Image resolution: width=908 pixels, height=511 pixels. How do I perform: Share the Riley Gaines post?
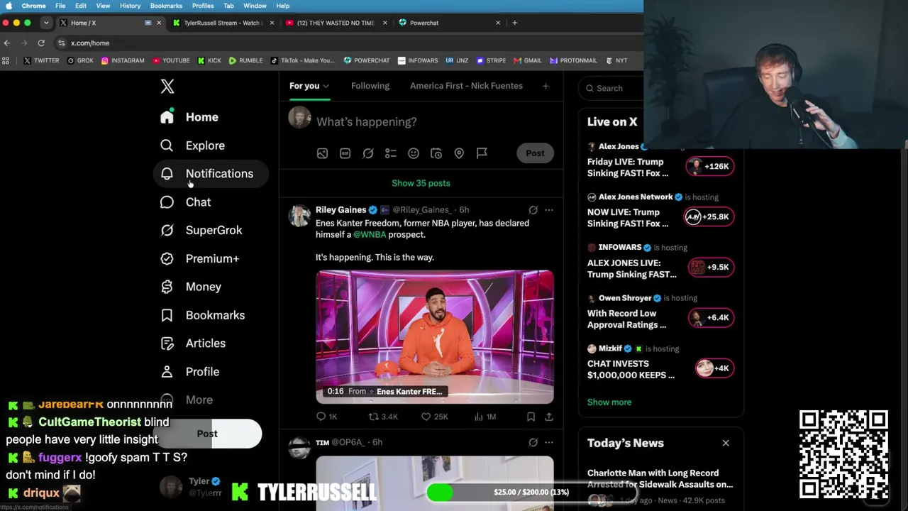(549, 417)
